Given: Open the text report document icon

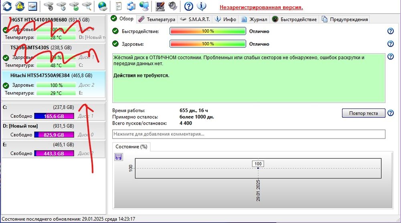Looking at the screenshot, I should [x=118, y=6].
